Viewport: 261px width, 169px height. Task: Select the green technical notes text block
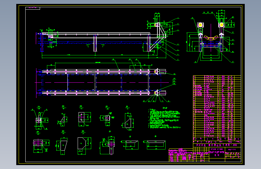[x=164, y=118]
